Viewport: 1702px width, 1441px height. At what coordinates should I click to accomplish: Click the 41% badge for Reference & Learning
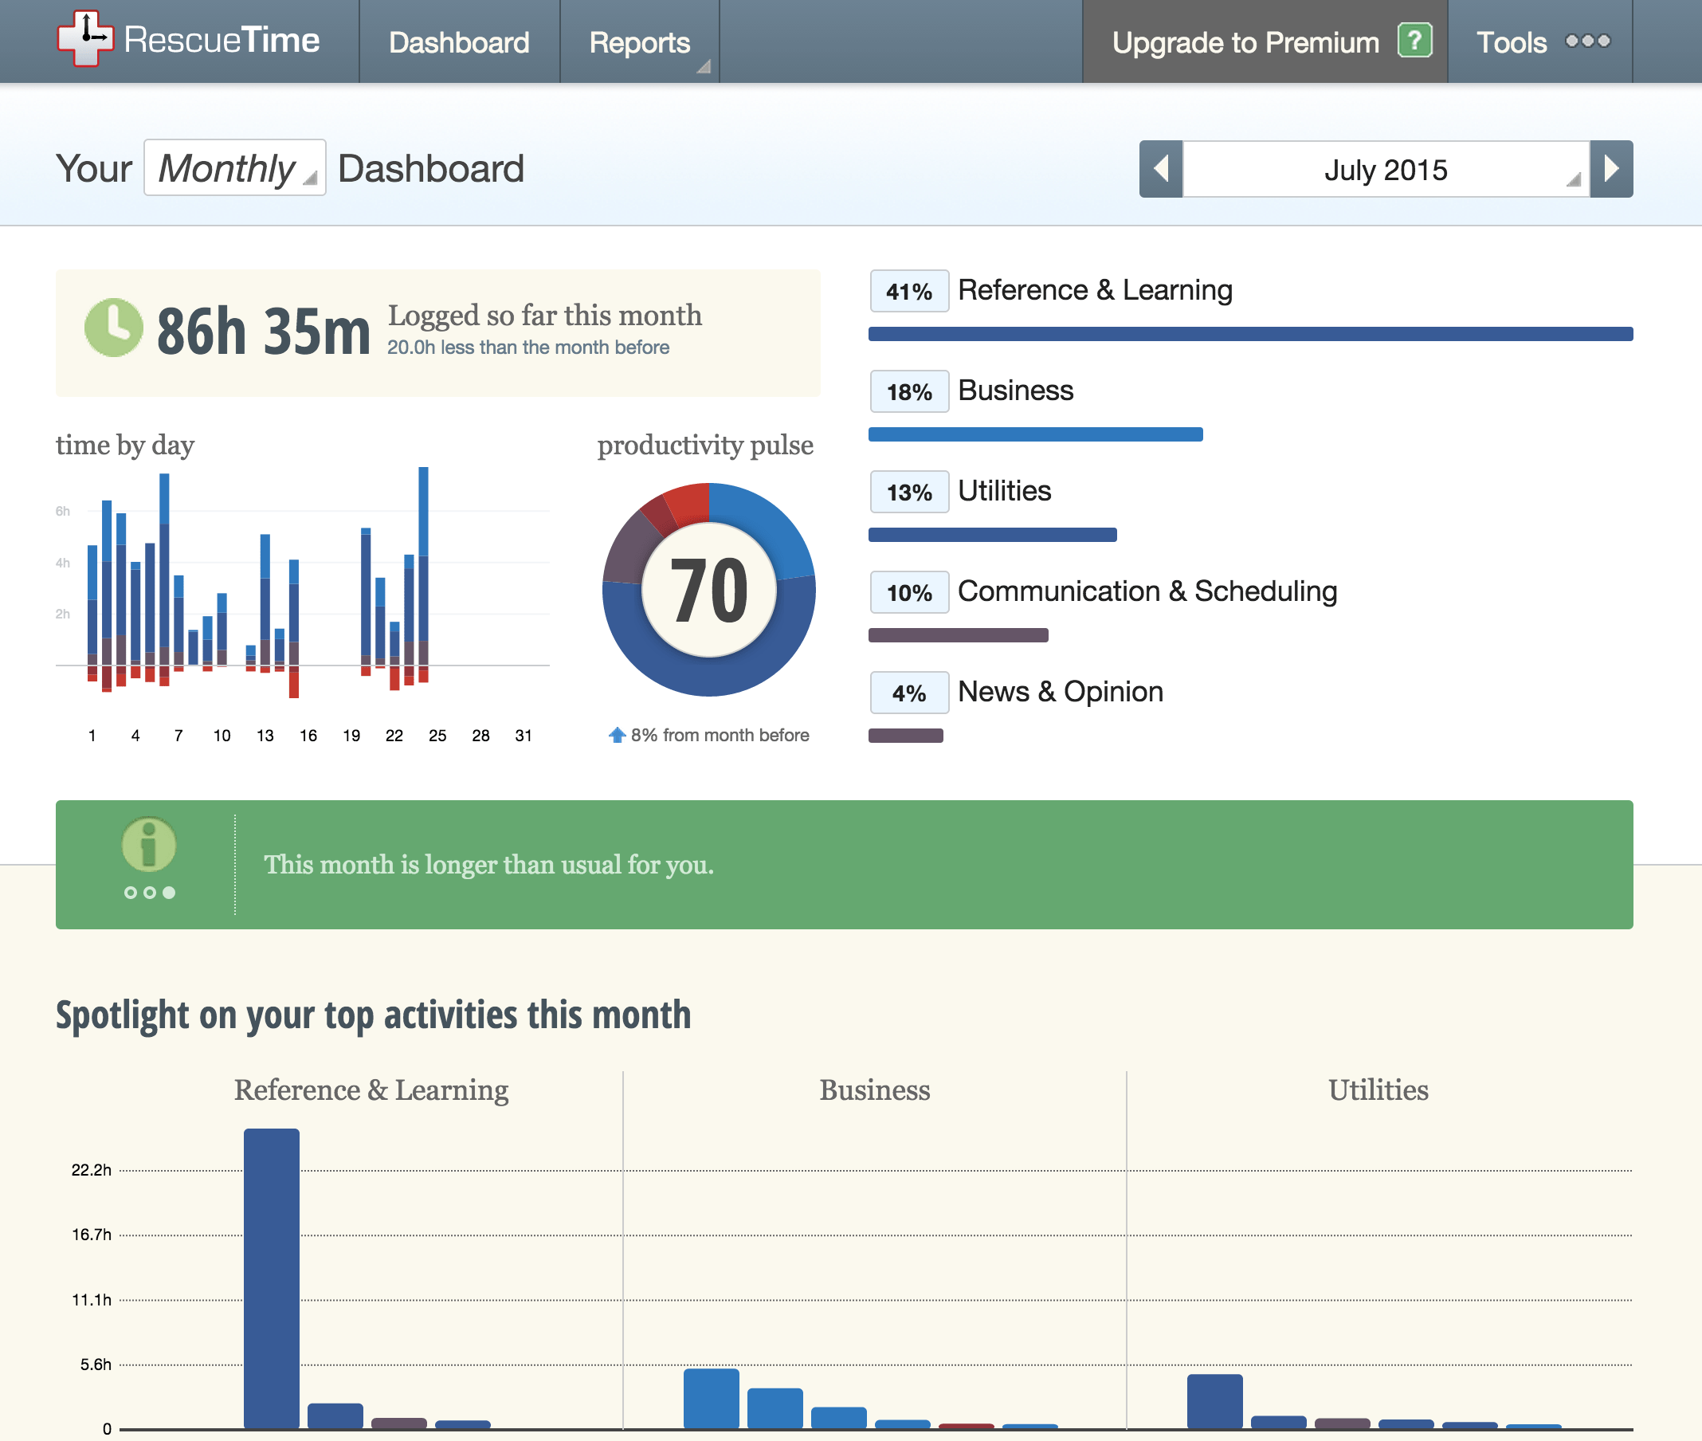[908, 290]
